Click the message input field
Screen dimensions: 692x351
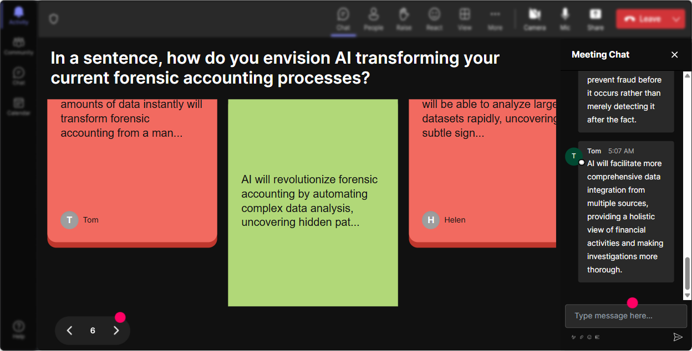pyautogui.click(x=625, y=316)
